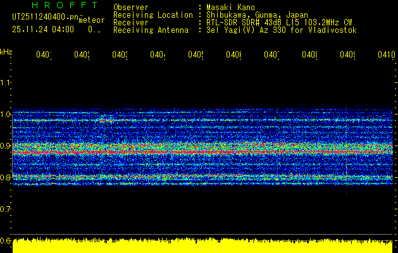Click the 0.6 kHz frequency tick
Image resolution: width=398 pixels, height=253 pixels.
pyautogui.click(x=6, y=240)
